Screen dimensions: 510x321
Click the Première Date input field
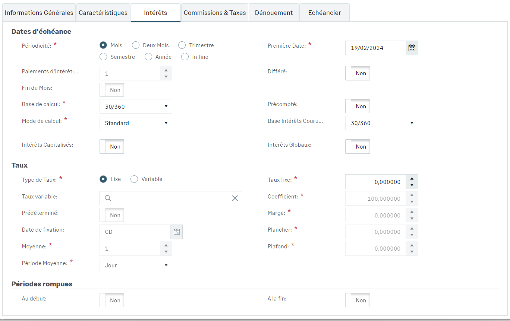tap(375, 48)
